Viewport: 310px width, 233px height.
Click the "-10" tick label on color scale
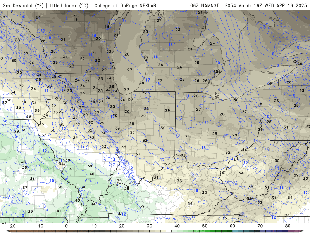39,226
